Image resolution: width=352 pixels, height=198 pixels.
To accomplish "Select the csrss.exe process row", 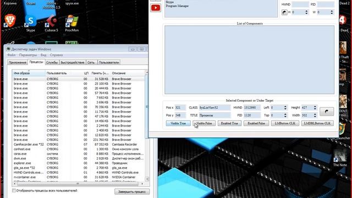I will tap(79, 154).
